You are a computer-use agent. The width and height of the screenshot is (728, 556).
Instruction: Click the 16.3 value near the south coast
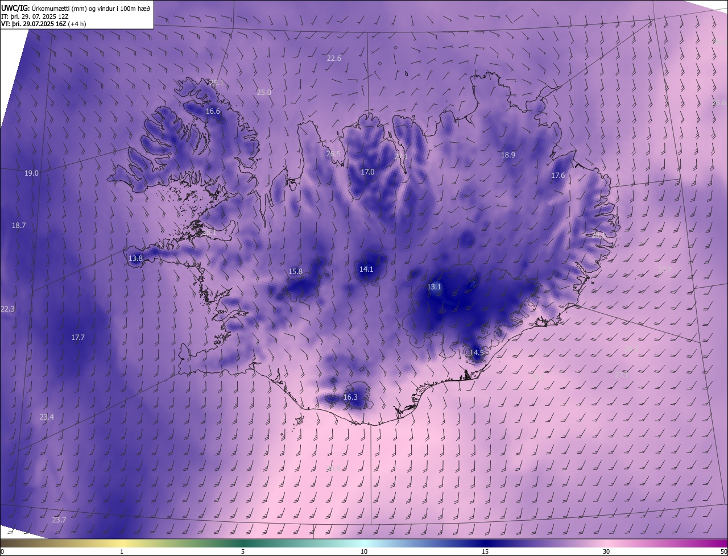click(x=350, y=397)
